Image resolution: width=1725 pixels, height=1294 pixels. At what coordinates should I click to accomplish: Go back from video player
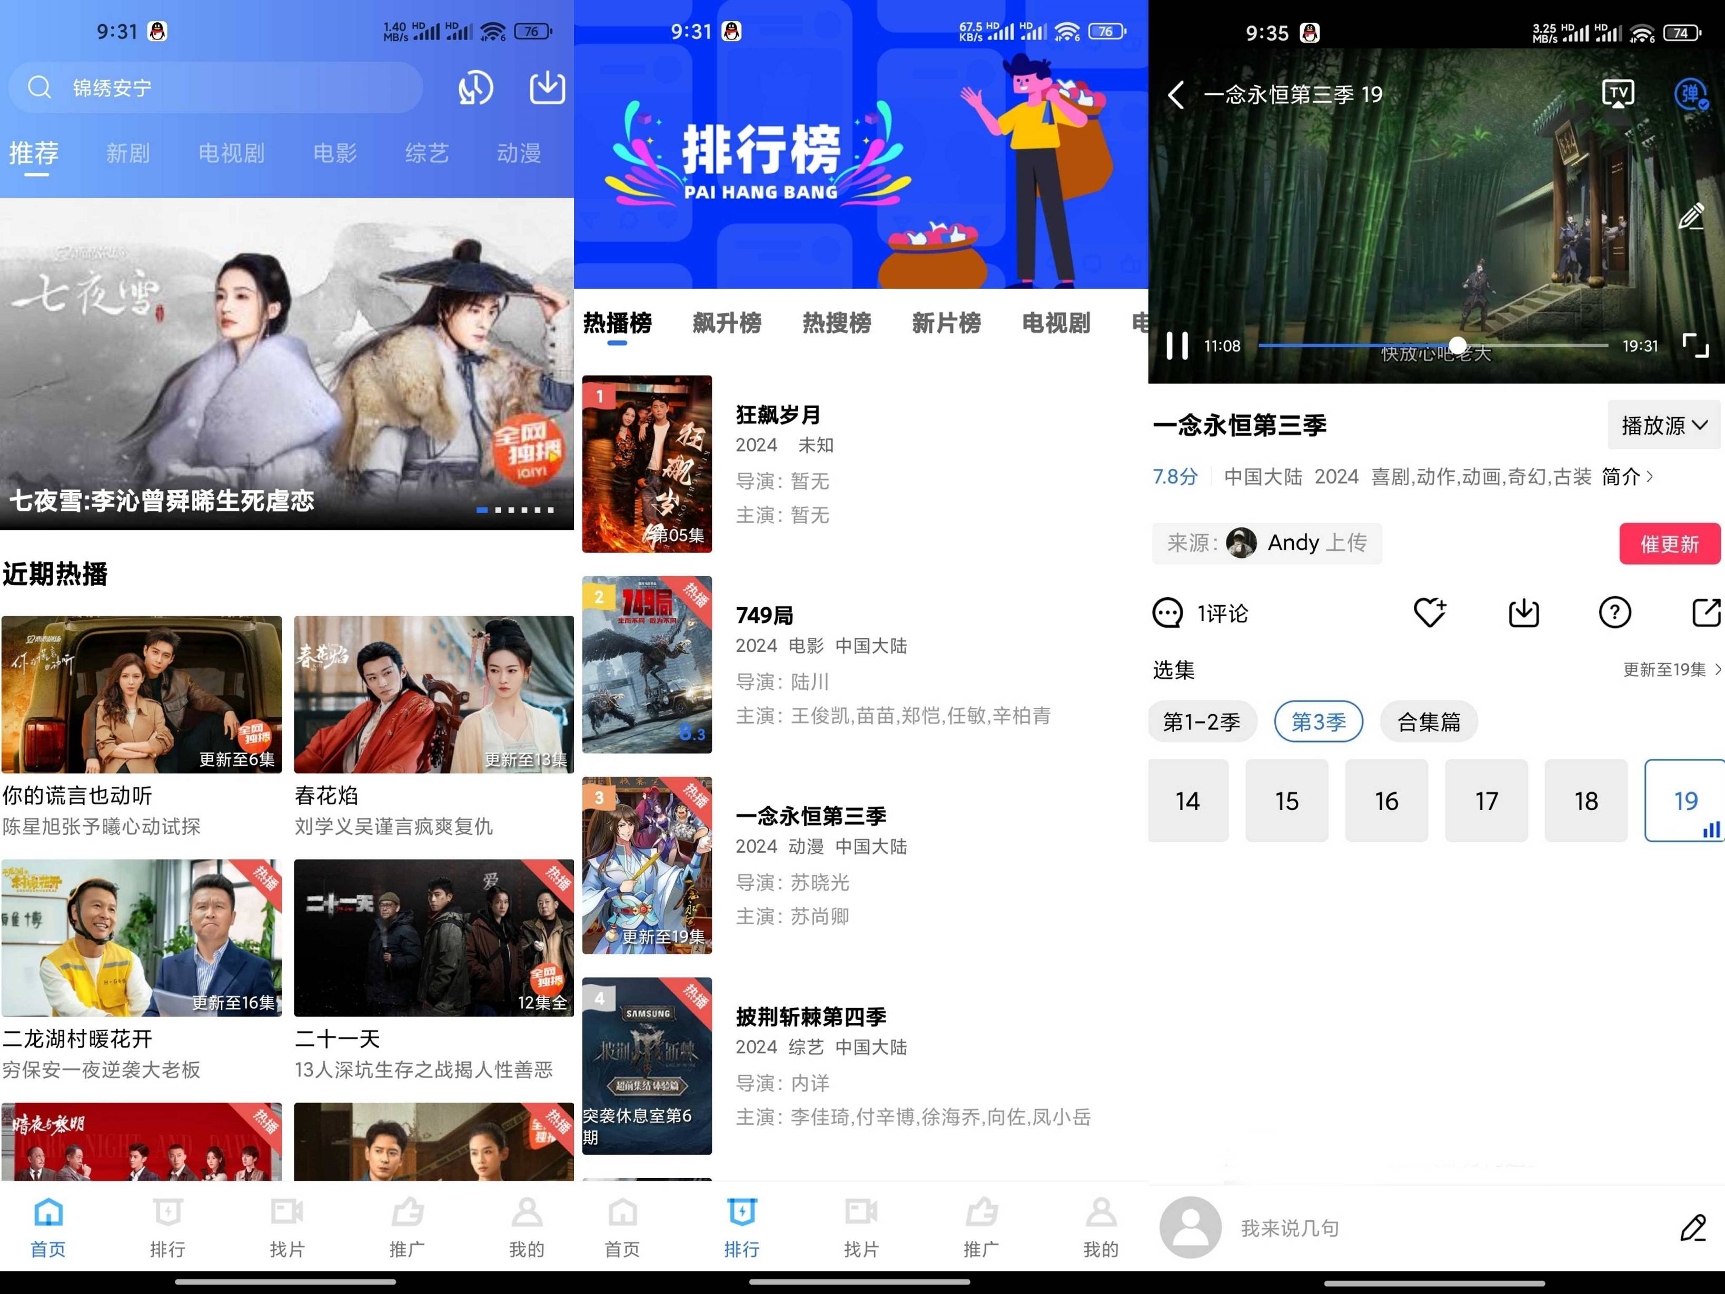point(1177,94)
